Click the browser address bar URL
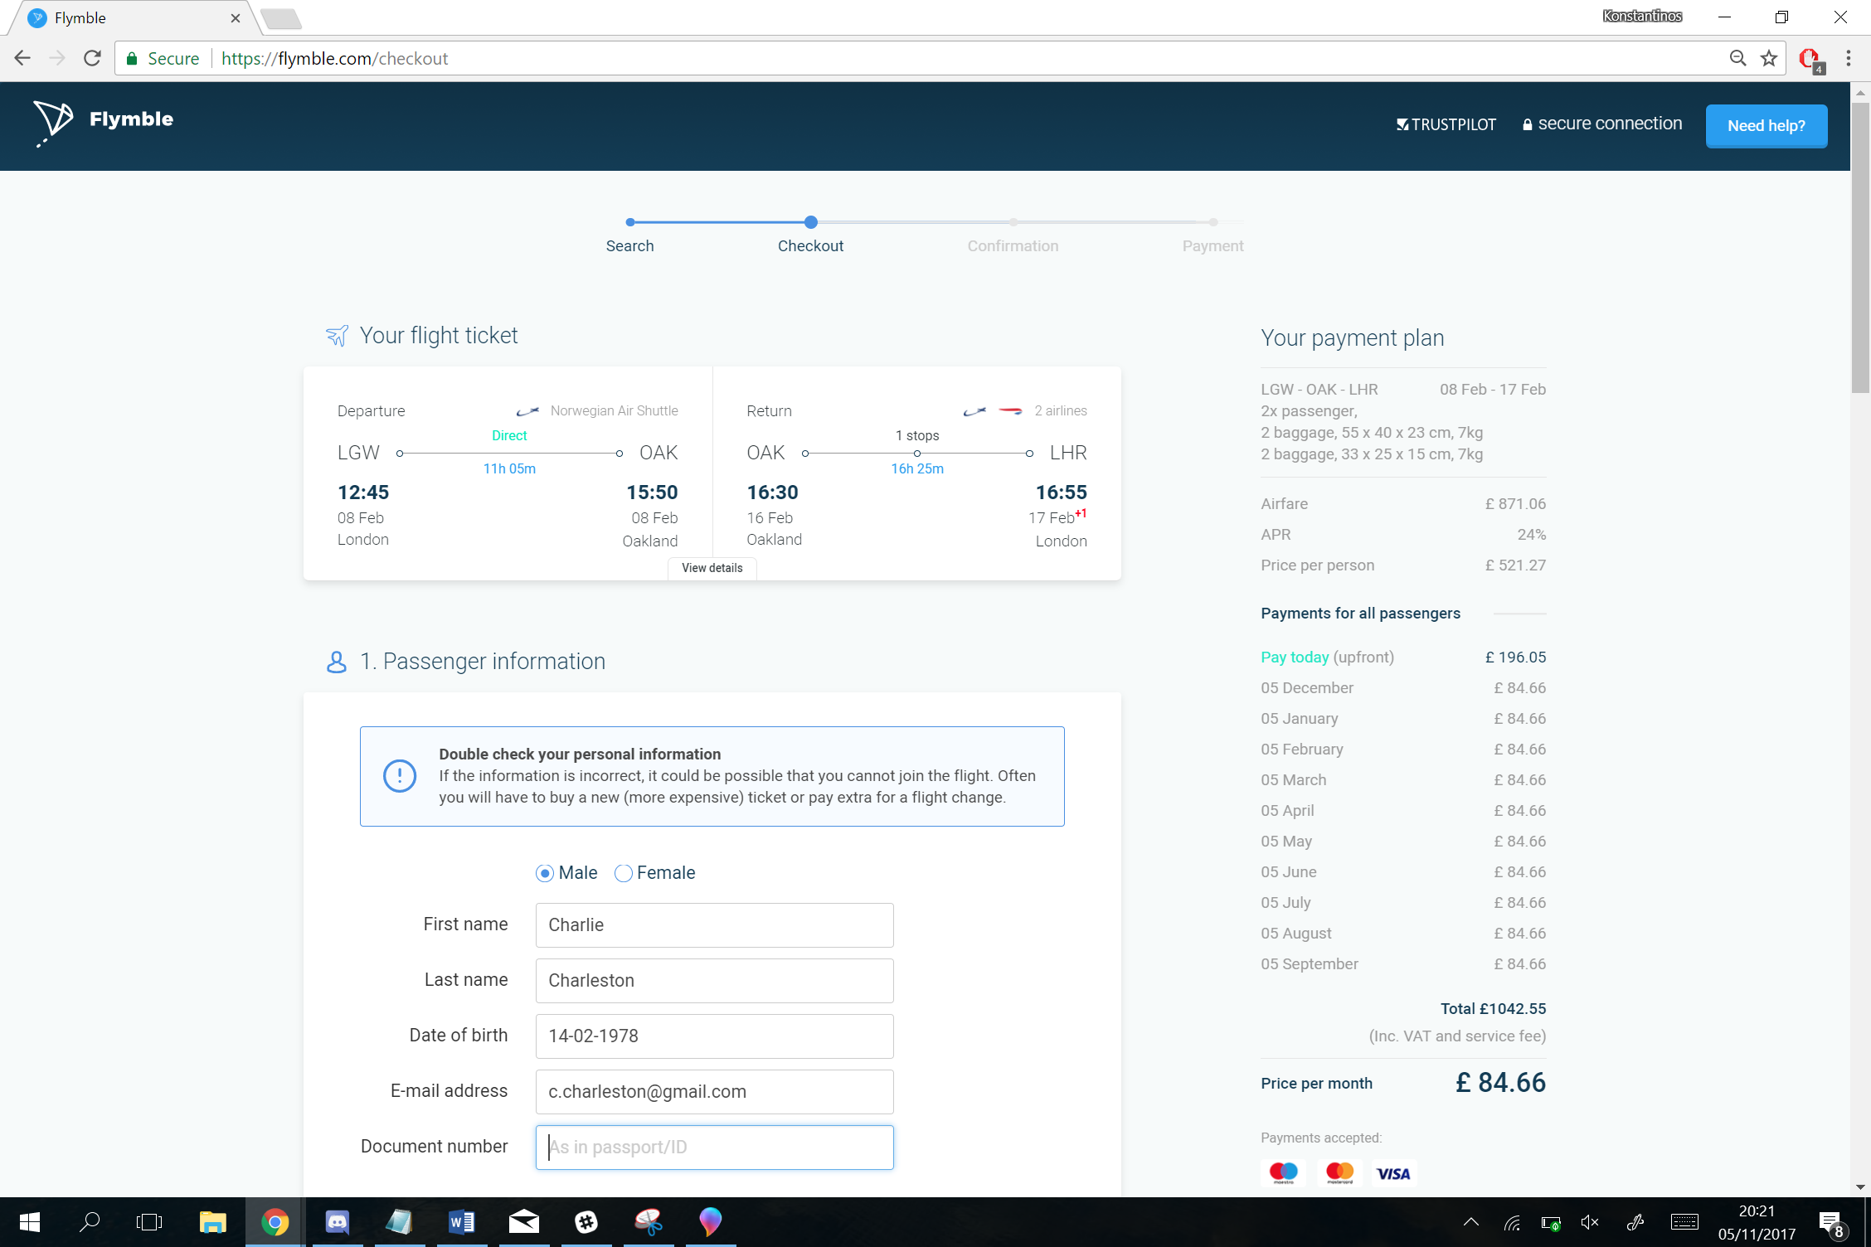1871x1247 pixels. tap(334, 58)
